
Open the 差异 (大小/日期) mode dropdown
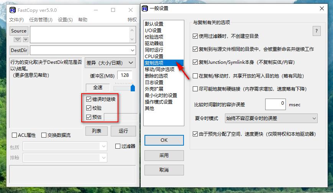pos(110,63)
